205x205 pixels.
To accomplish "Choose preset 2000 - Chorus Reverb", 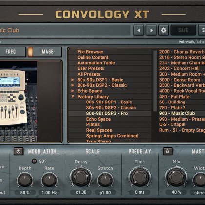I will 182,52.
